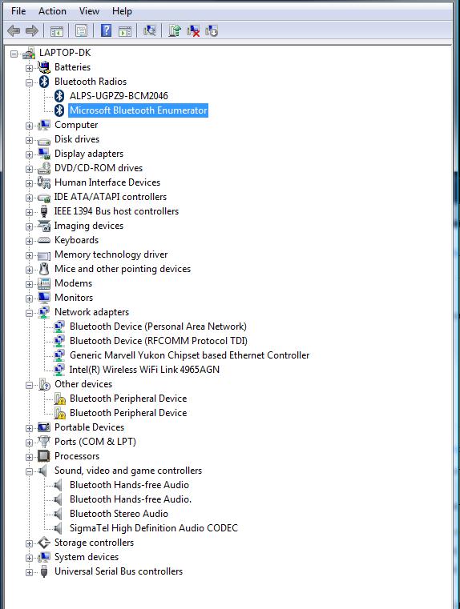
Task: Select the first Bluetooth Peripheral Device warning entry
Action: pyautogui.click(x=128, y=399)
